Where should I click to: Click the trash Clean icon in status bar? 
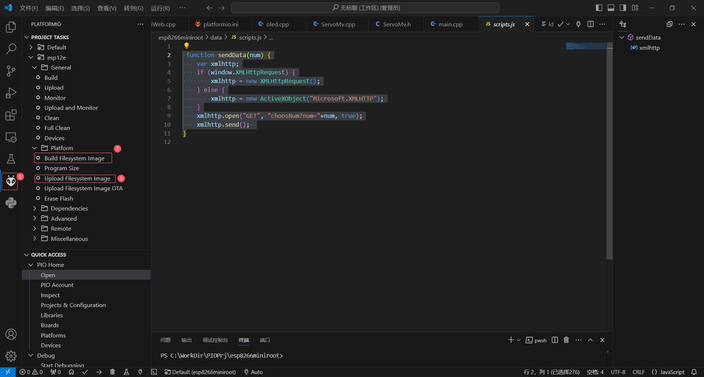point(112,372)
